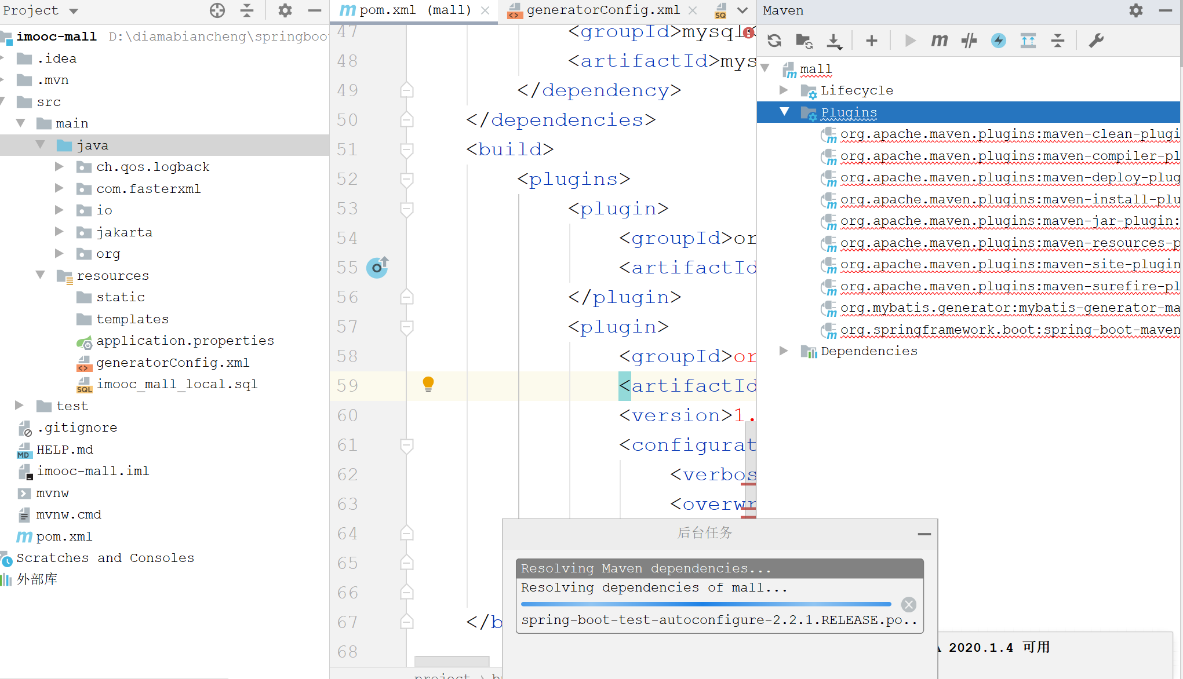Viewport: 1183px width, 679px height.
Task: Fold configuration tag on line 61
Action: pyautogui.click(x=406, y=445)
